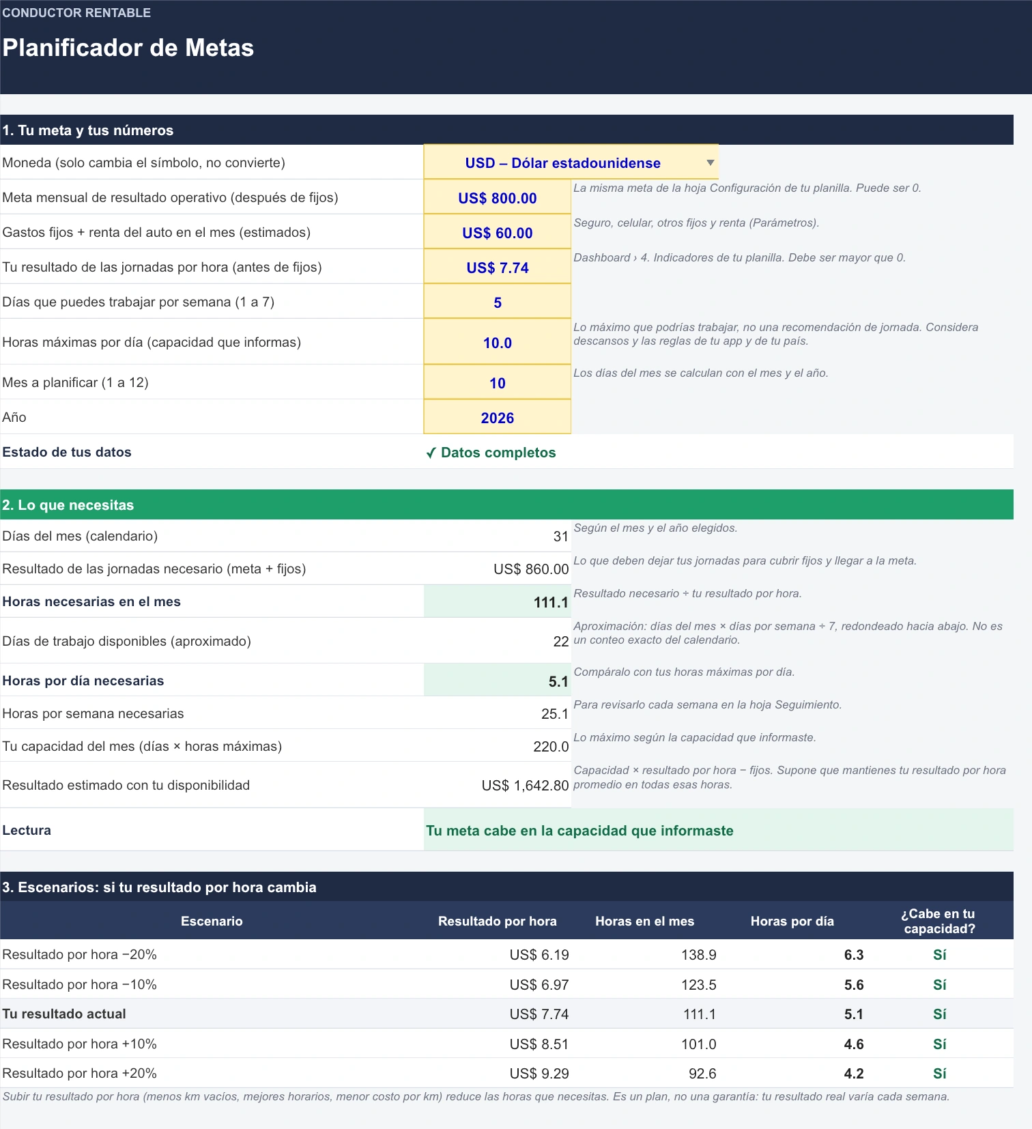This screenshot has height=1129, width=1032.
Task: Click the 'Escenario' column header
Action: 212,921
